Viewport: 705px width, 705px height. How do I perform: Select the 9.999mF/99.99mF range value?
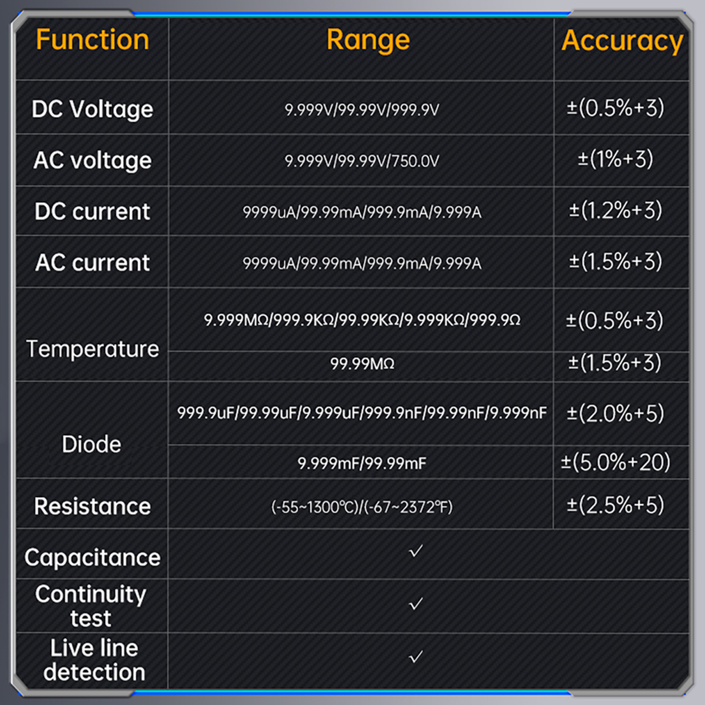coord(362,464)
